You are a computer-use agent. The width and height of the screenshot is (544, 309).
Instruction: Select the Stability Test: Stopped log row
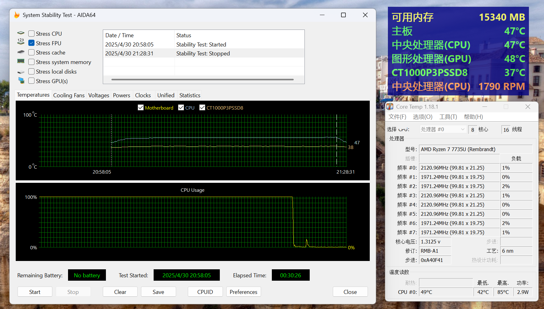204,54
